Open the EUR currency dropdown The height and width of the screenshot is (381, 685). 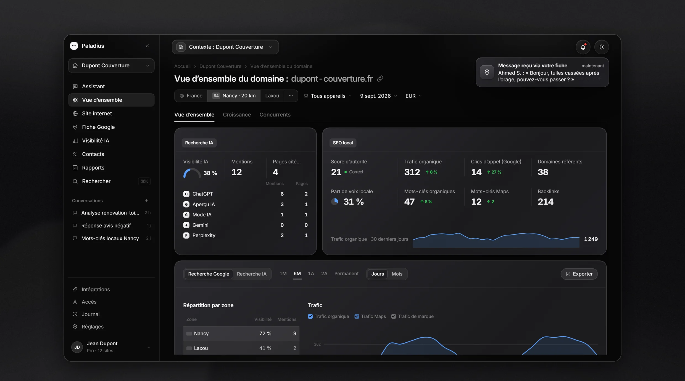[413, 96]
